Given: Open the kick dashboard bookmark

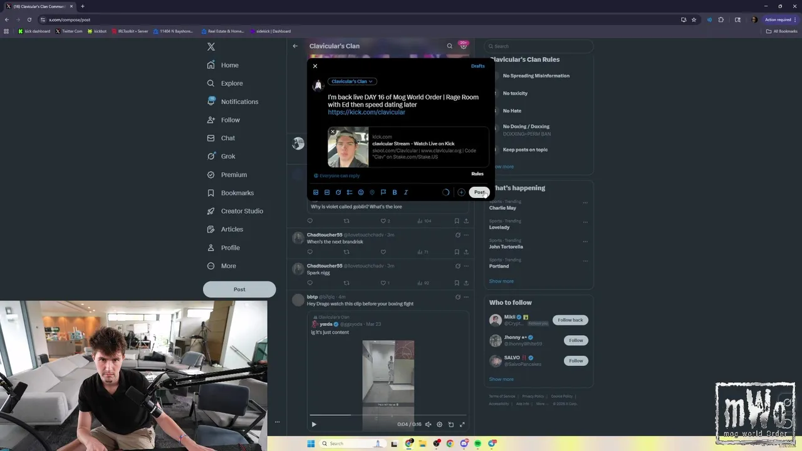Looking at the screenshot, I should coord(34,31).
